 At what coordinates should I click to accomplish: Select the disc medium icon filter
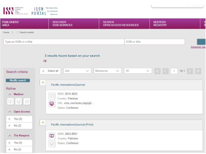(27, 102)
